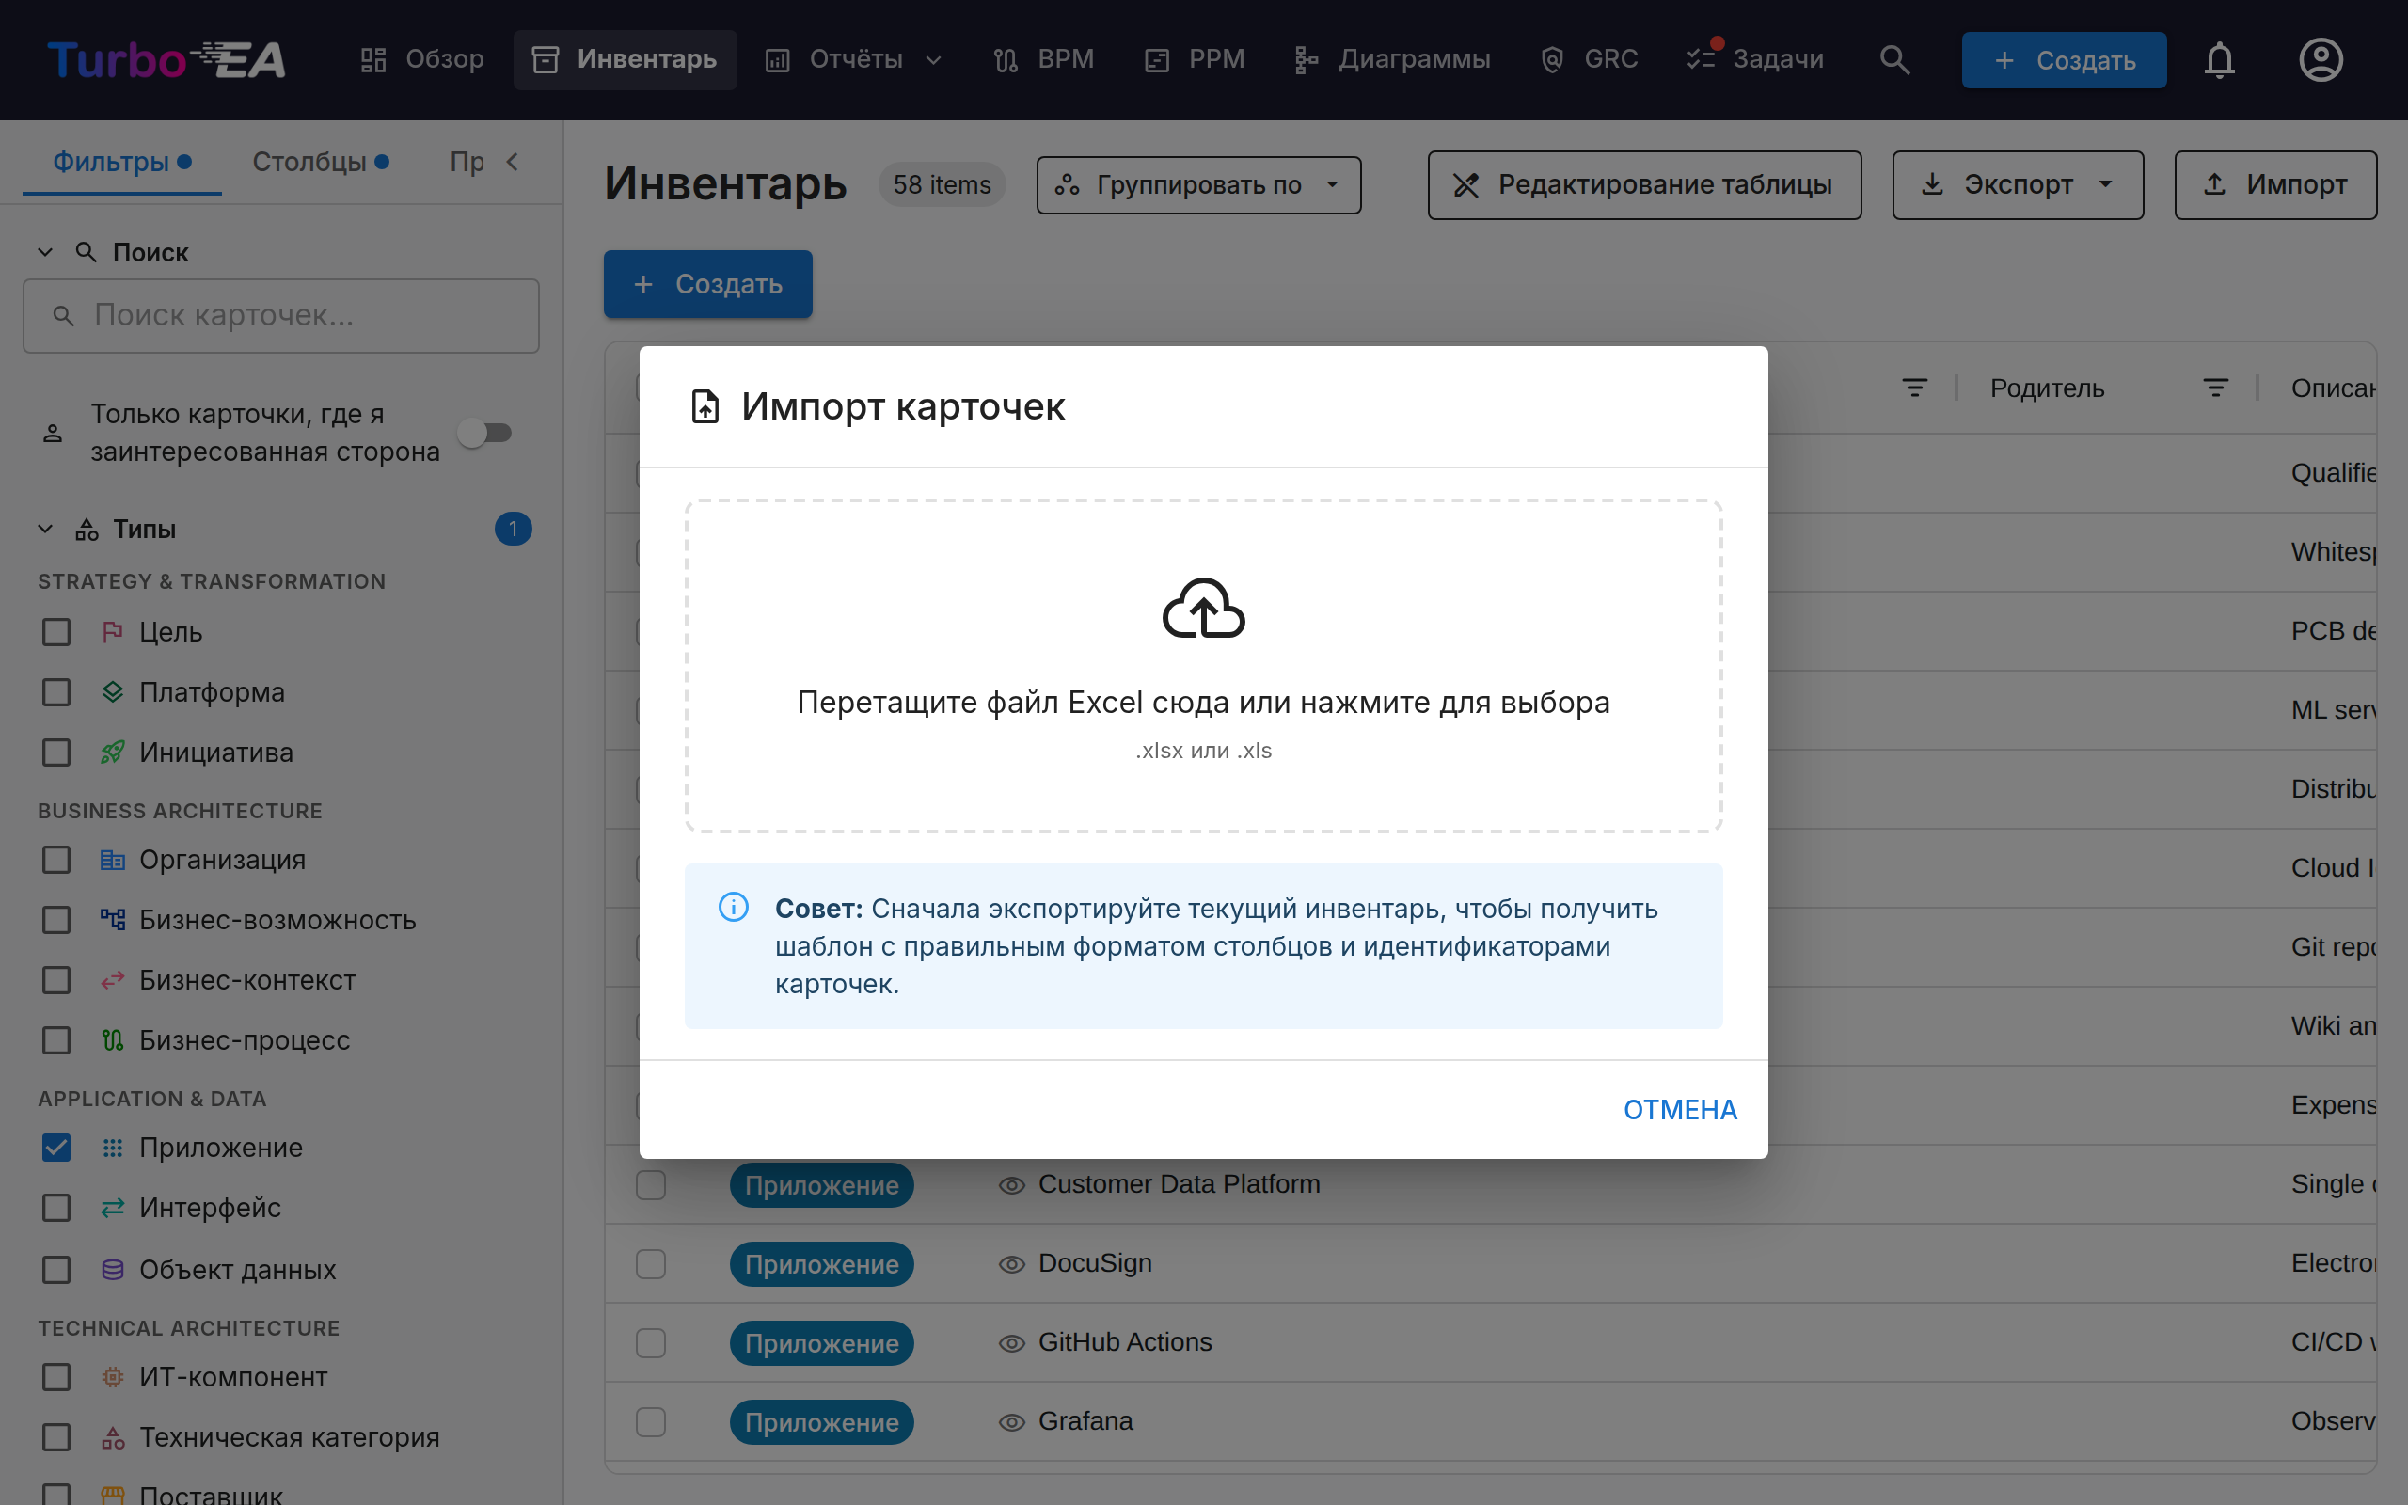
Task: Collapse the sidebar with the chevron arrow
Action: coord(513,161)
